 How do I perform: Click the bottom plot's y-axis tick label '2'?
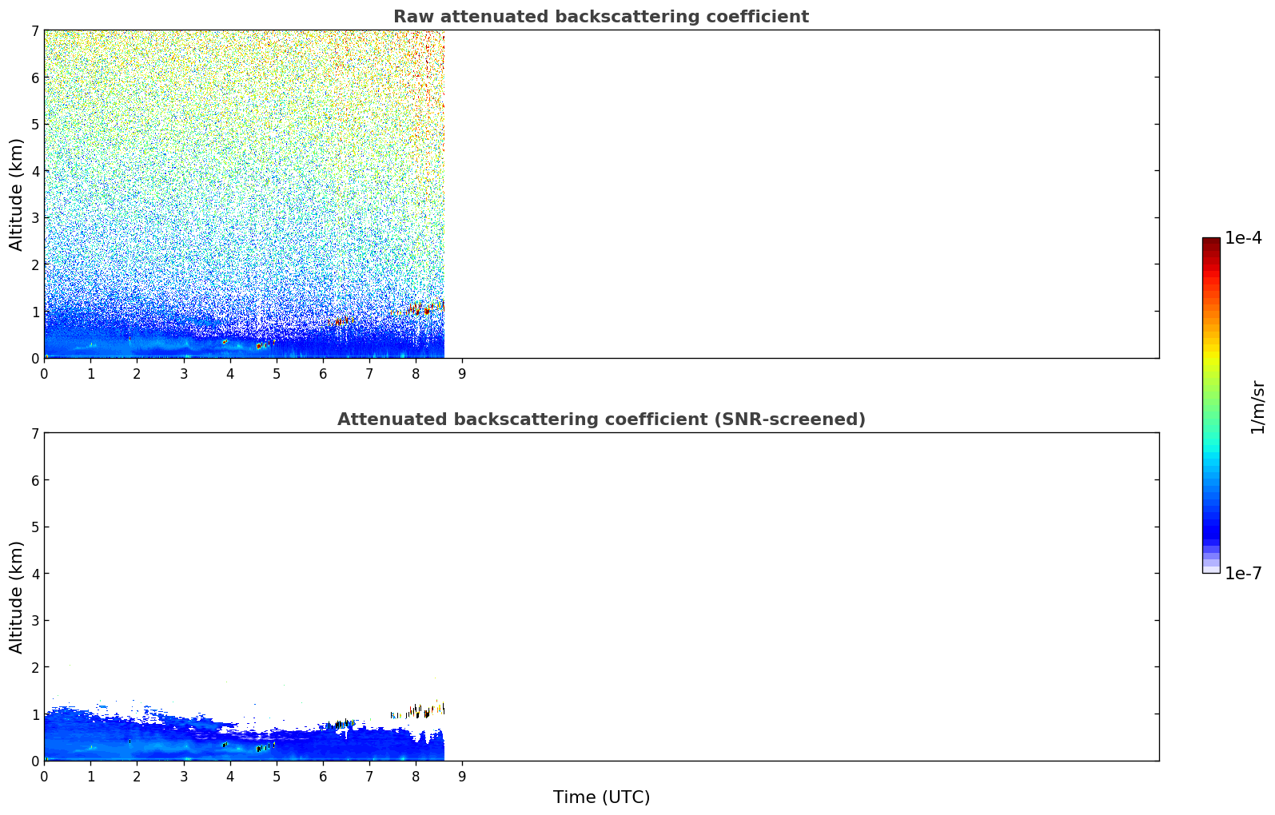(34, 667)
